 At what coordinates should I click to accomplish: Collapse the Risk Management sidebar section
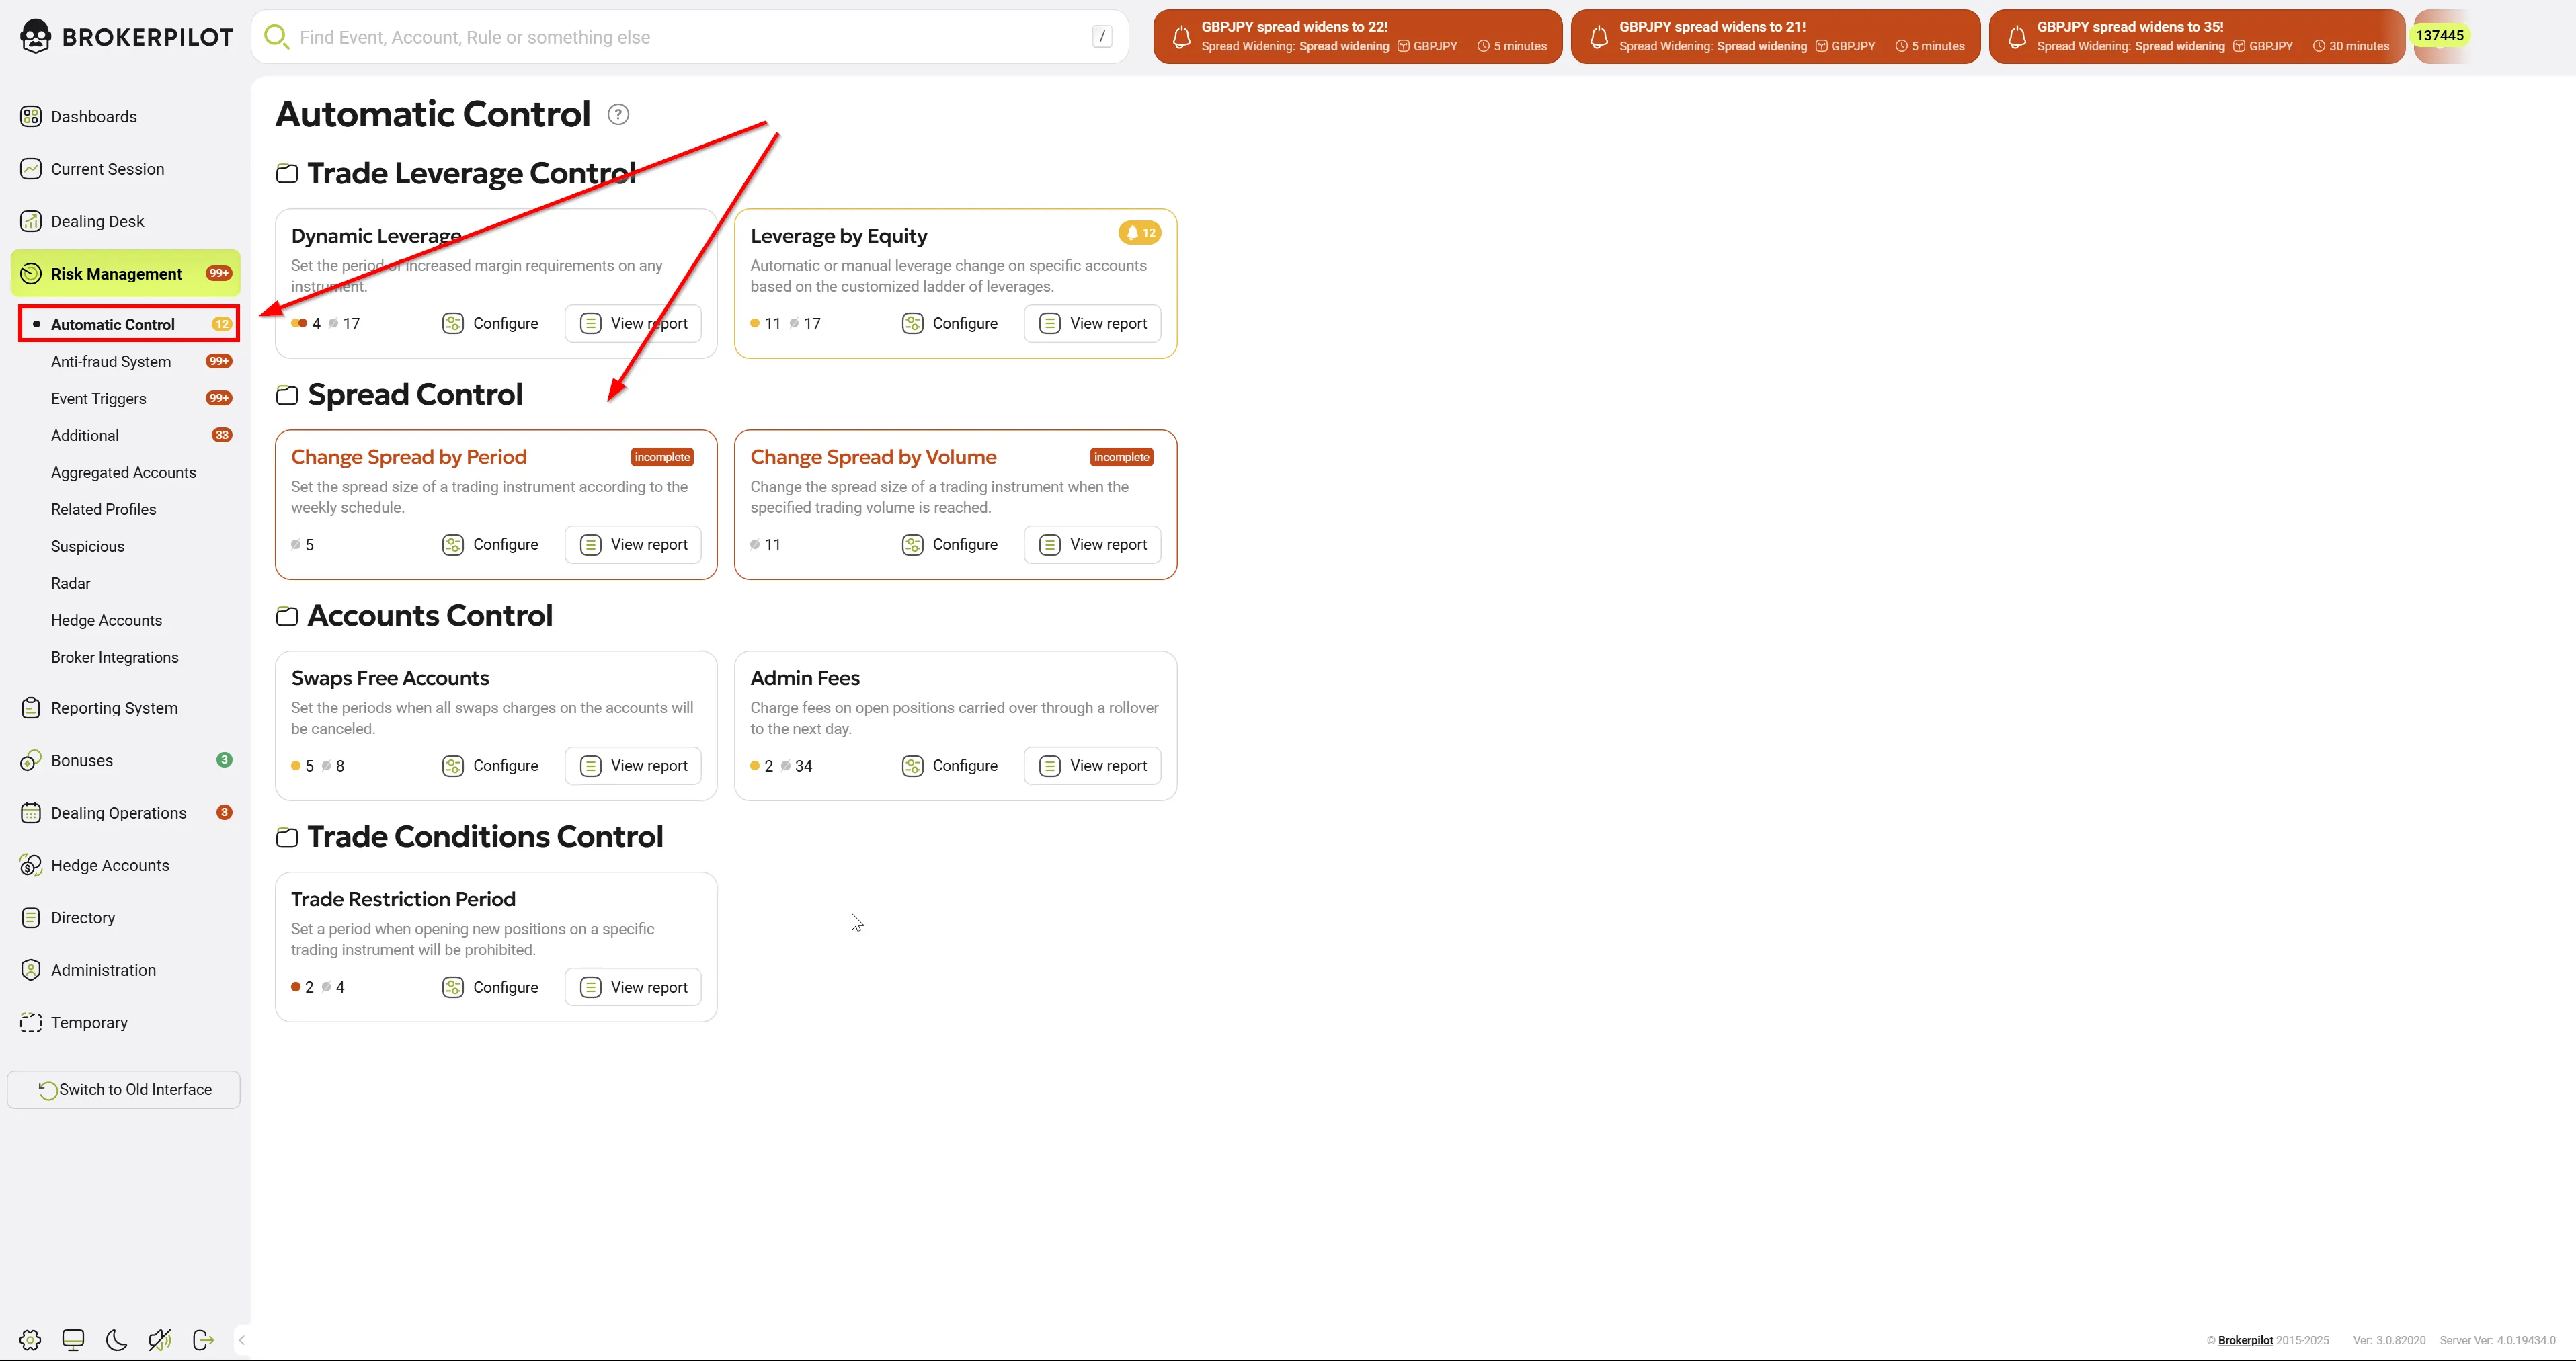coord(126,273)
